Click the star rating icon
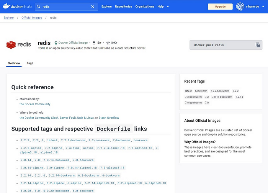268x193 pixels. click(x=108, y=43)
